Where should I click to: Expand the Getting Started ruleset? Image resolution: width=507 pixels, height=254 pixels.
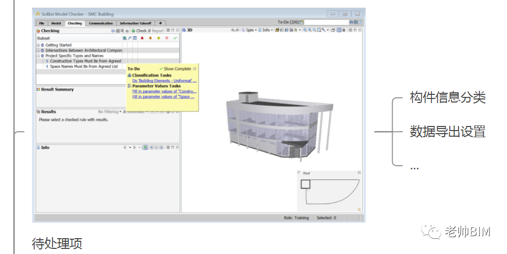tap(38, 45)
